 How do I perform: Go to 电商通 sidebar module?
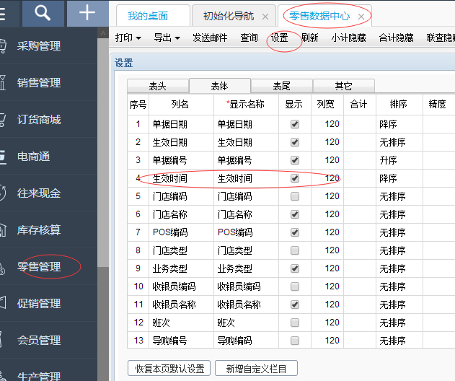pos(33,157)
